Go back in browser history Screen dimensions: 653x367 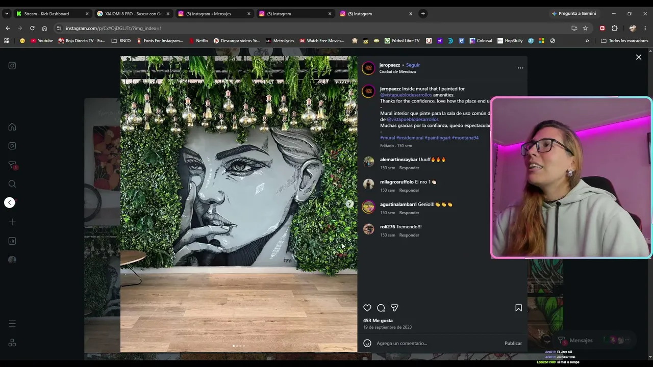8,28
